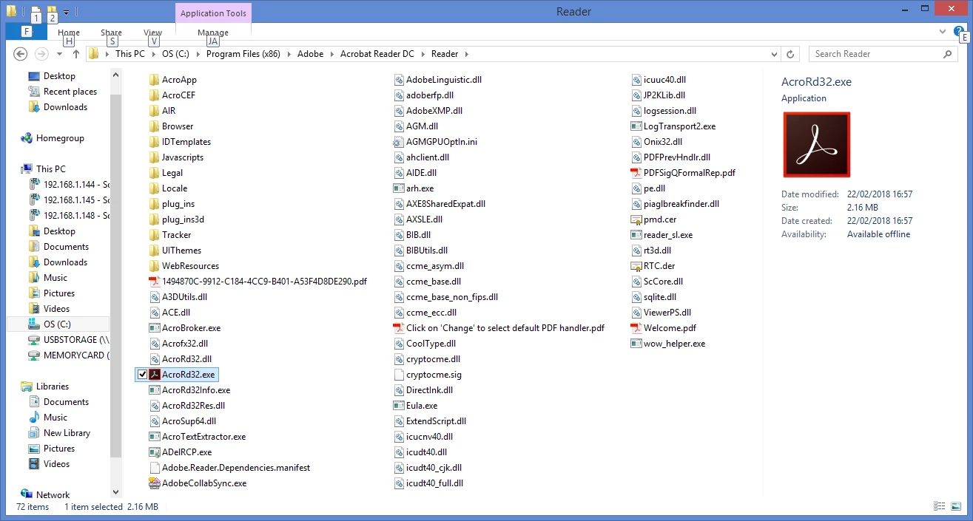Click the LogTransport2.exe icon

point(636,126)
